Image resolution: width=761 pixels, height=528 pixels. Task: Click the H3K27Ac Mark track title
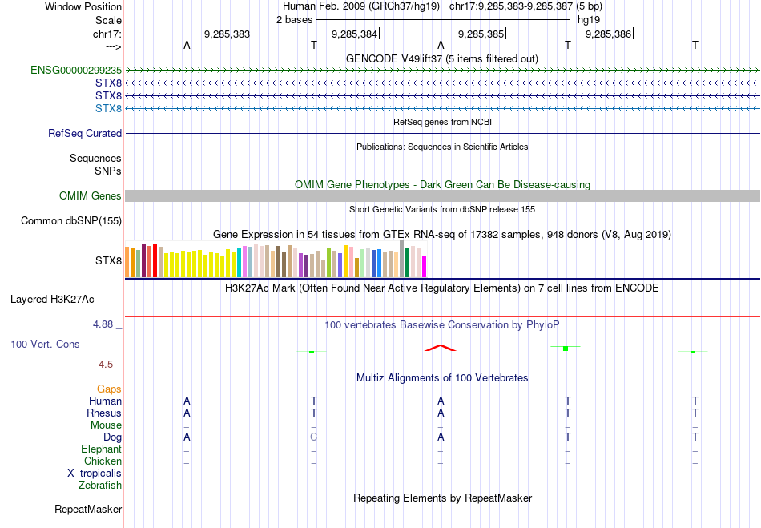[x=441, y=288]
